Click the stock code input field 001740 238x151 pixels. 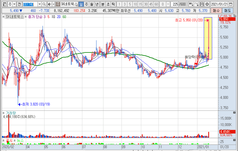click(29, 4)
